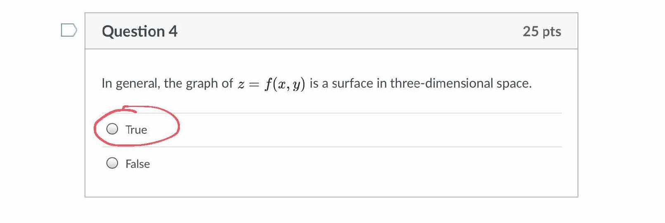Flag Question 4 with the flag icon
The height and width of the screenshot is (223, 665).
pos(68,30)
